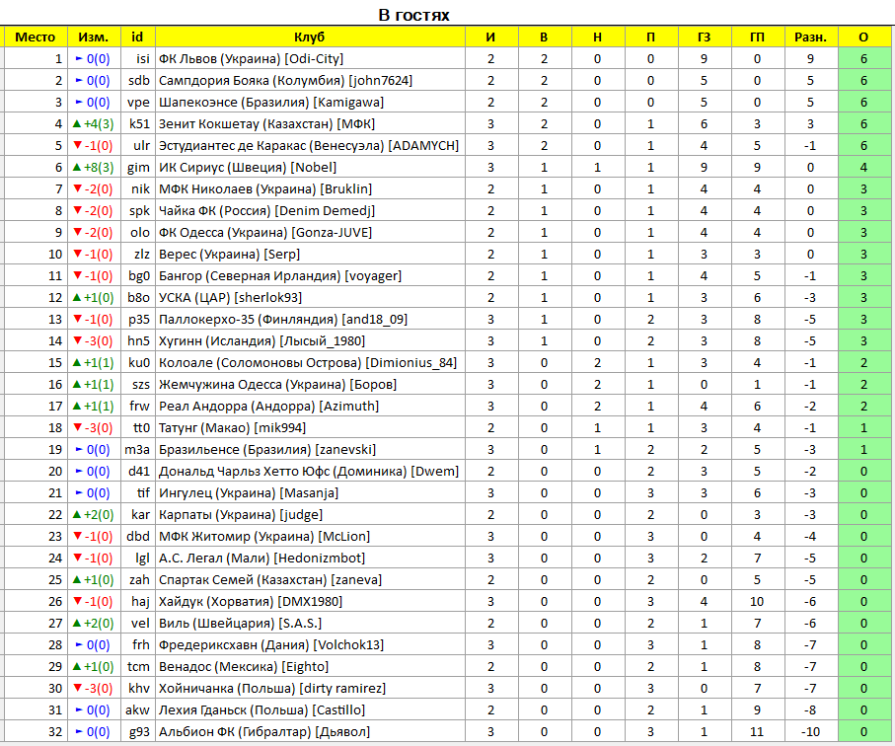Image resolution: width=895 pixels, height=746 pixels.
Task: Select club 'Ингулец (Украина) [Masanja]'
Action: pyautogui.click(x=249, y=492)
